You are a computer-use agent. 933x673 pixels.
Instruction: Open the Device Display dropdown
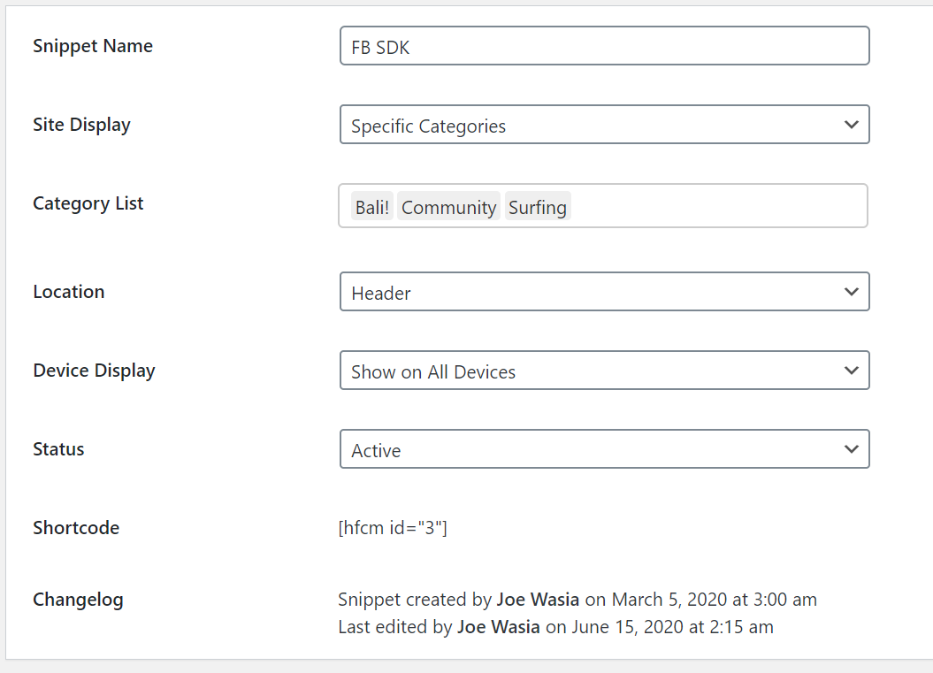[605, 371]
